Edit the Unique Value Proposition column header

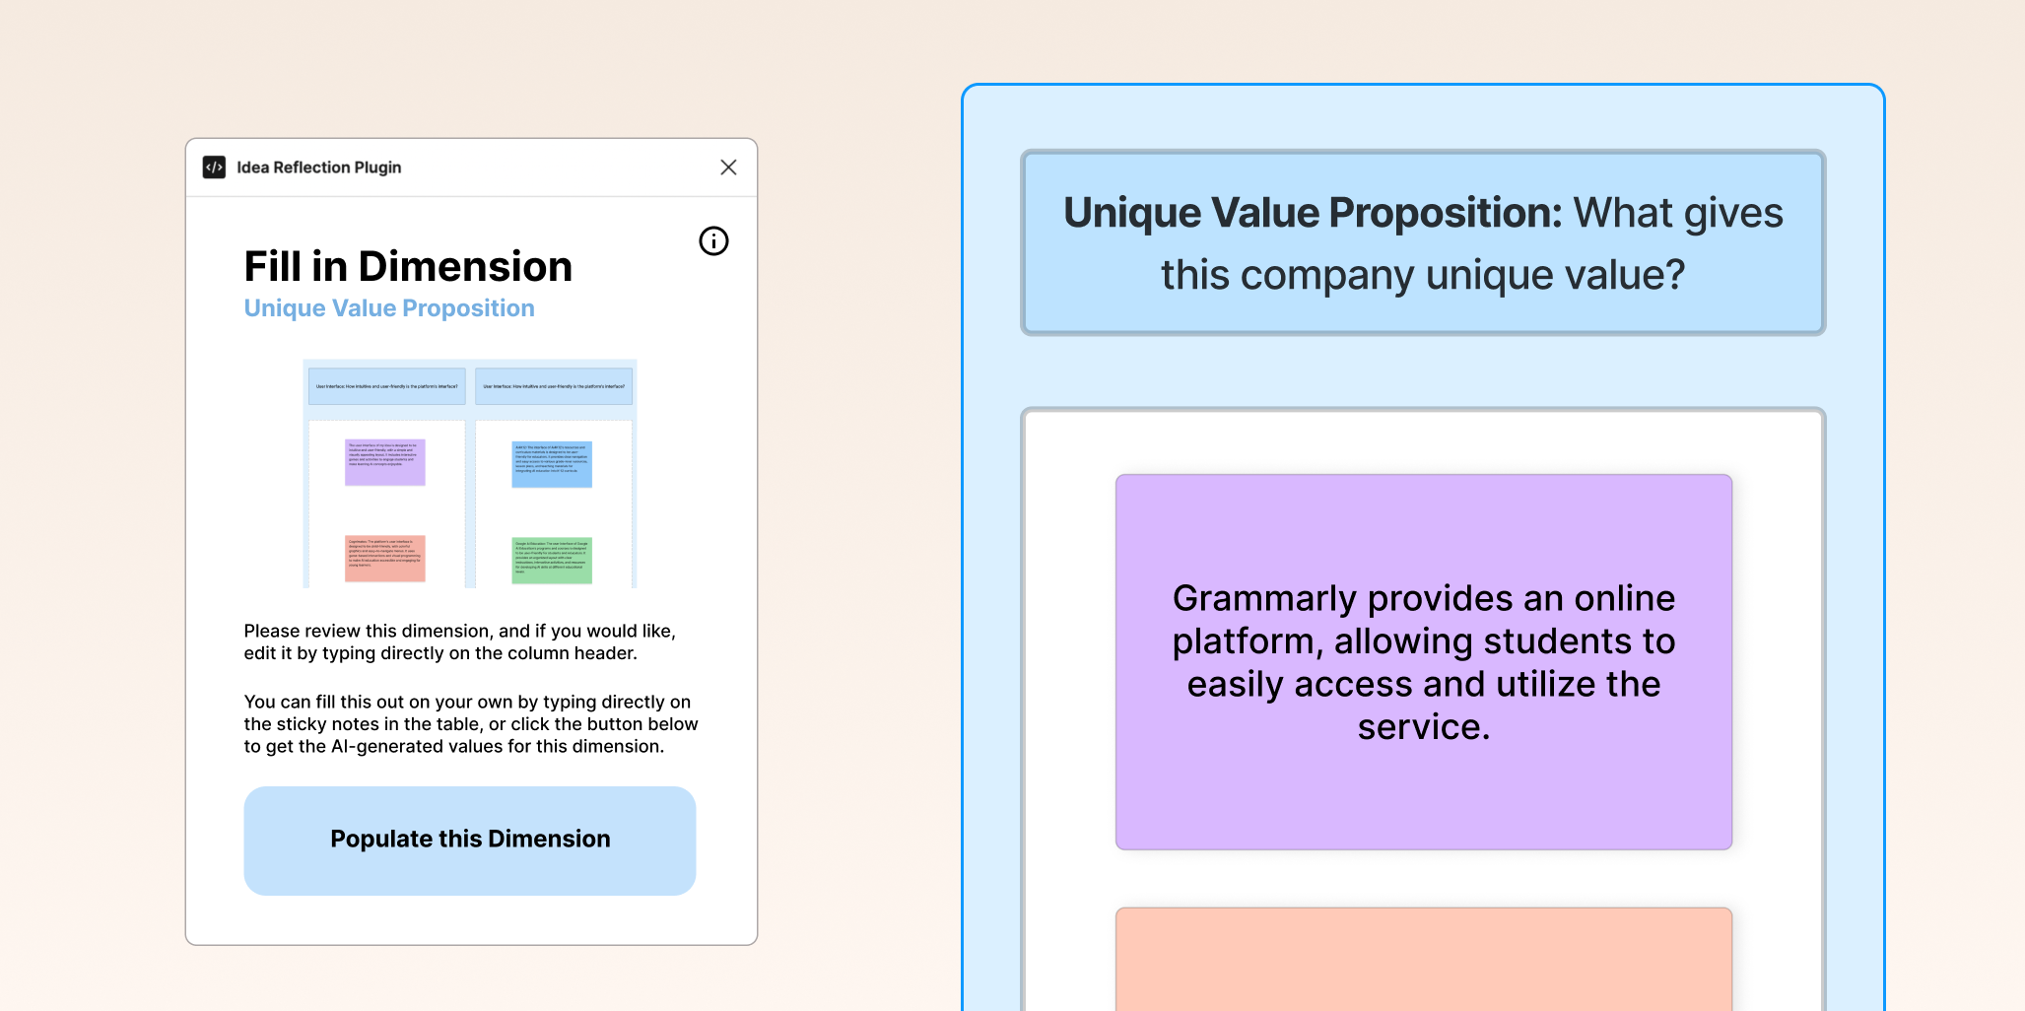coord(1423,242)
